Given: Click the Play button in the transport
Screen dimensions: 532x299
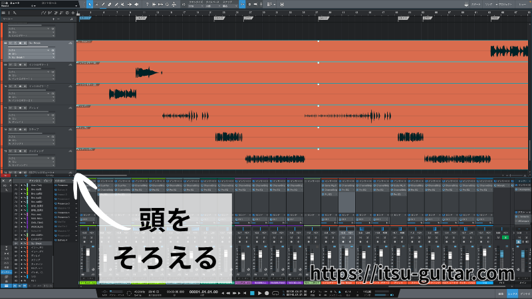Looking at the screenshot, I should [259, 293].
